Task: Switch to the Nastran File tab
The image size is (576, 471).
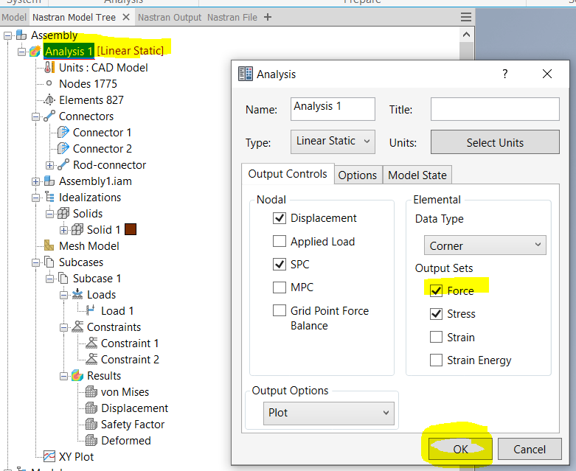Action: 232,17
